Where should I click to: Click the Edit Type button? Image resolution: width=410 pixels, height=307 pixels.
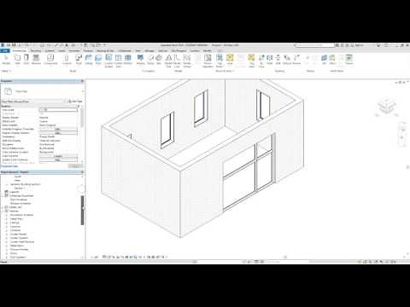75,101
